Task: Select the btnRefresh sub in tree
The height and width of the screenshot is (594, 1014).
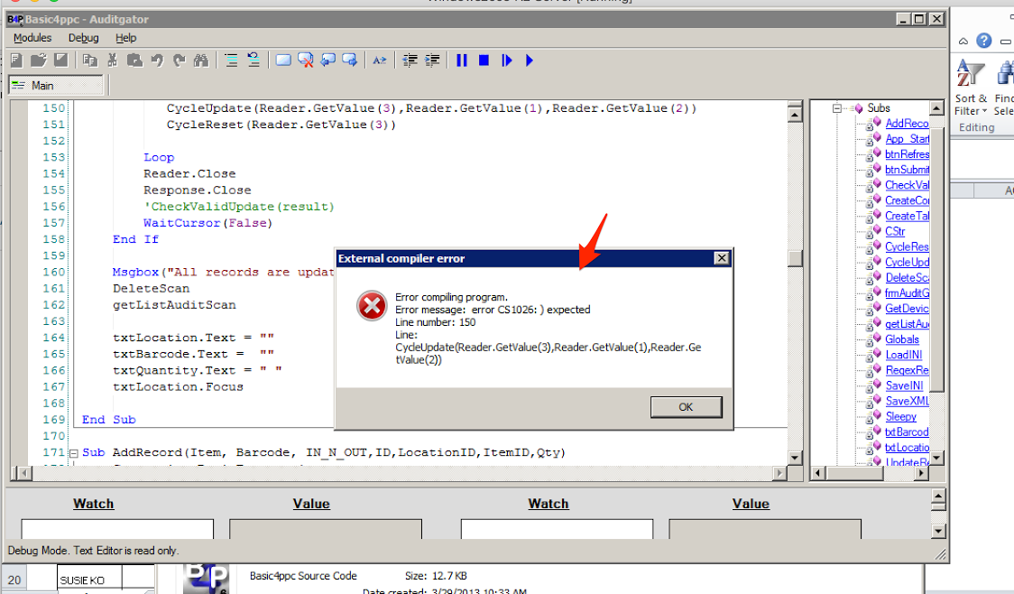Action: pos(907,154)
